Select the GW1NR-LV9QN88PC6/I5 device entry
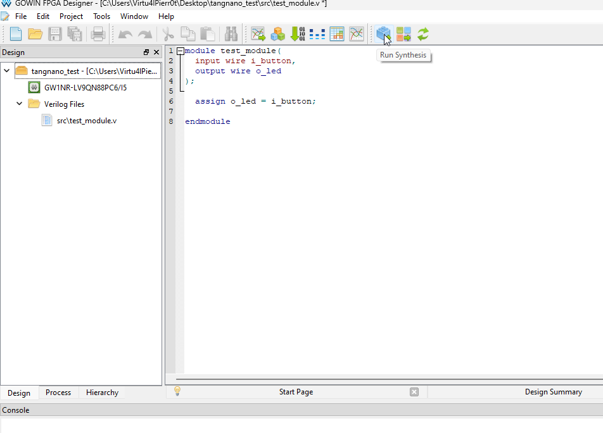 tap(86, 87)
